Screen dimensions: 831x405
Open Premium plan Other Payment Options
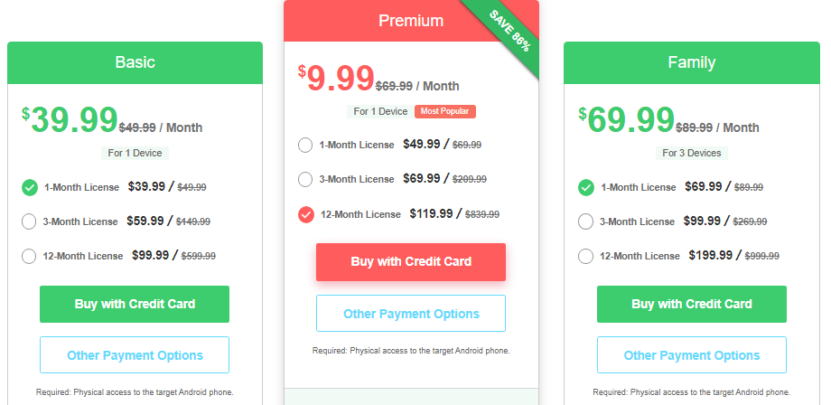coord(411,314)
